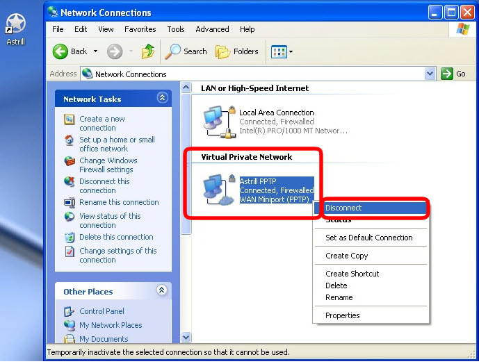Screen dimensions: 479x364
Task: Click the Rename this connection link
Action: (119, 202)
